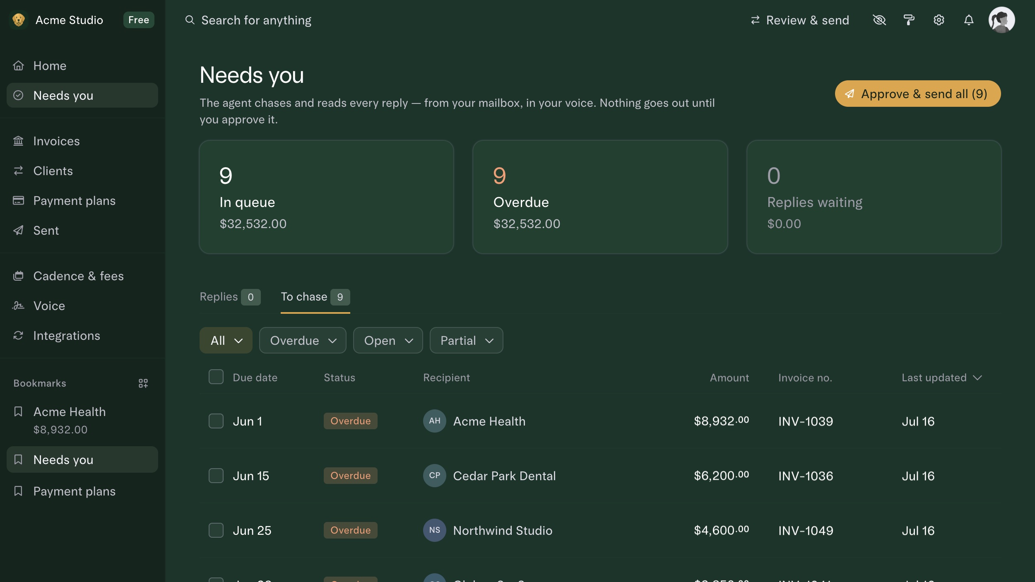Click the add bookmark grid icon
Screen dimensions: 1035x582
pyautogui.click(x=143, y=383)
